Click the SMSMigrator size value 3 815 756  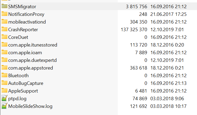(x=137, y=7)
